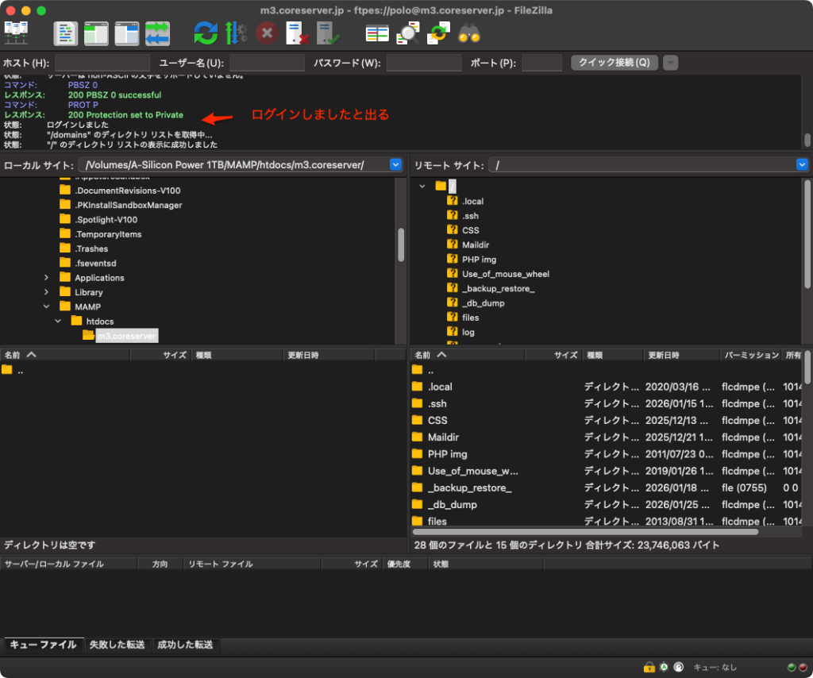This screenshot has height=678, width=813.
Task: Toggle synchronized browsing
Action: coord(438,33)
